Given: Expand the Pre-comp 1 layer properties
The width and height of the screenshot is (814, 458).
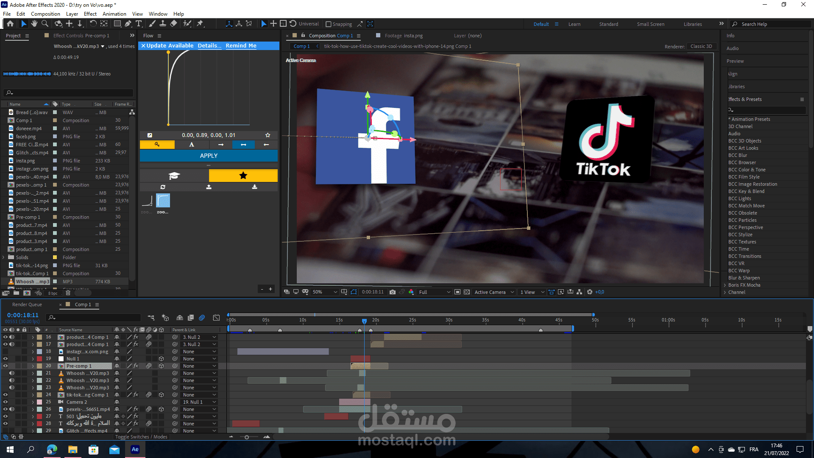Looking at the screenshot, I should tap(33, 366).
